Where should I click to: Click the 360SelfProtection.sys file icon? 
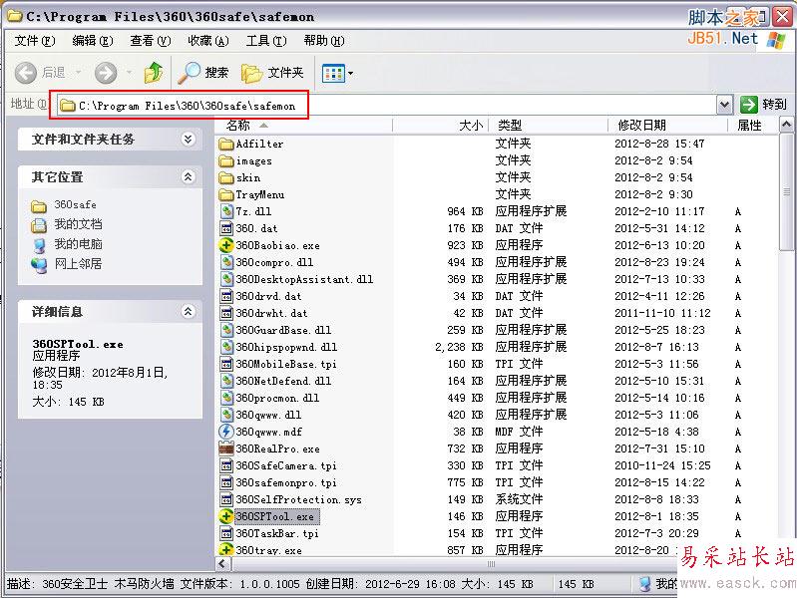[x=226, y=499]
